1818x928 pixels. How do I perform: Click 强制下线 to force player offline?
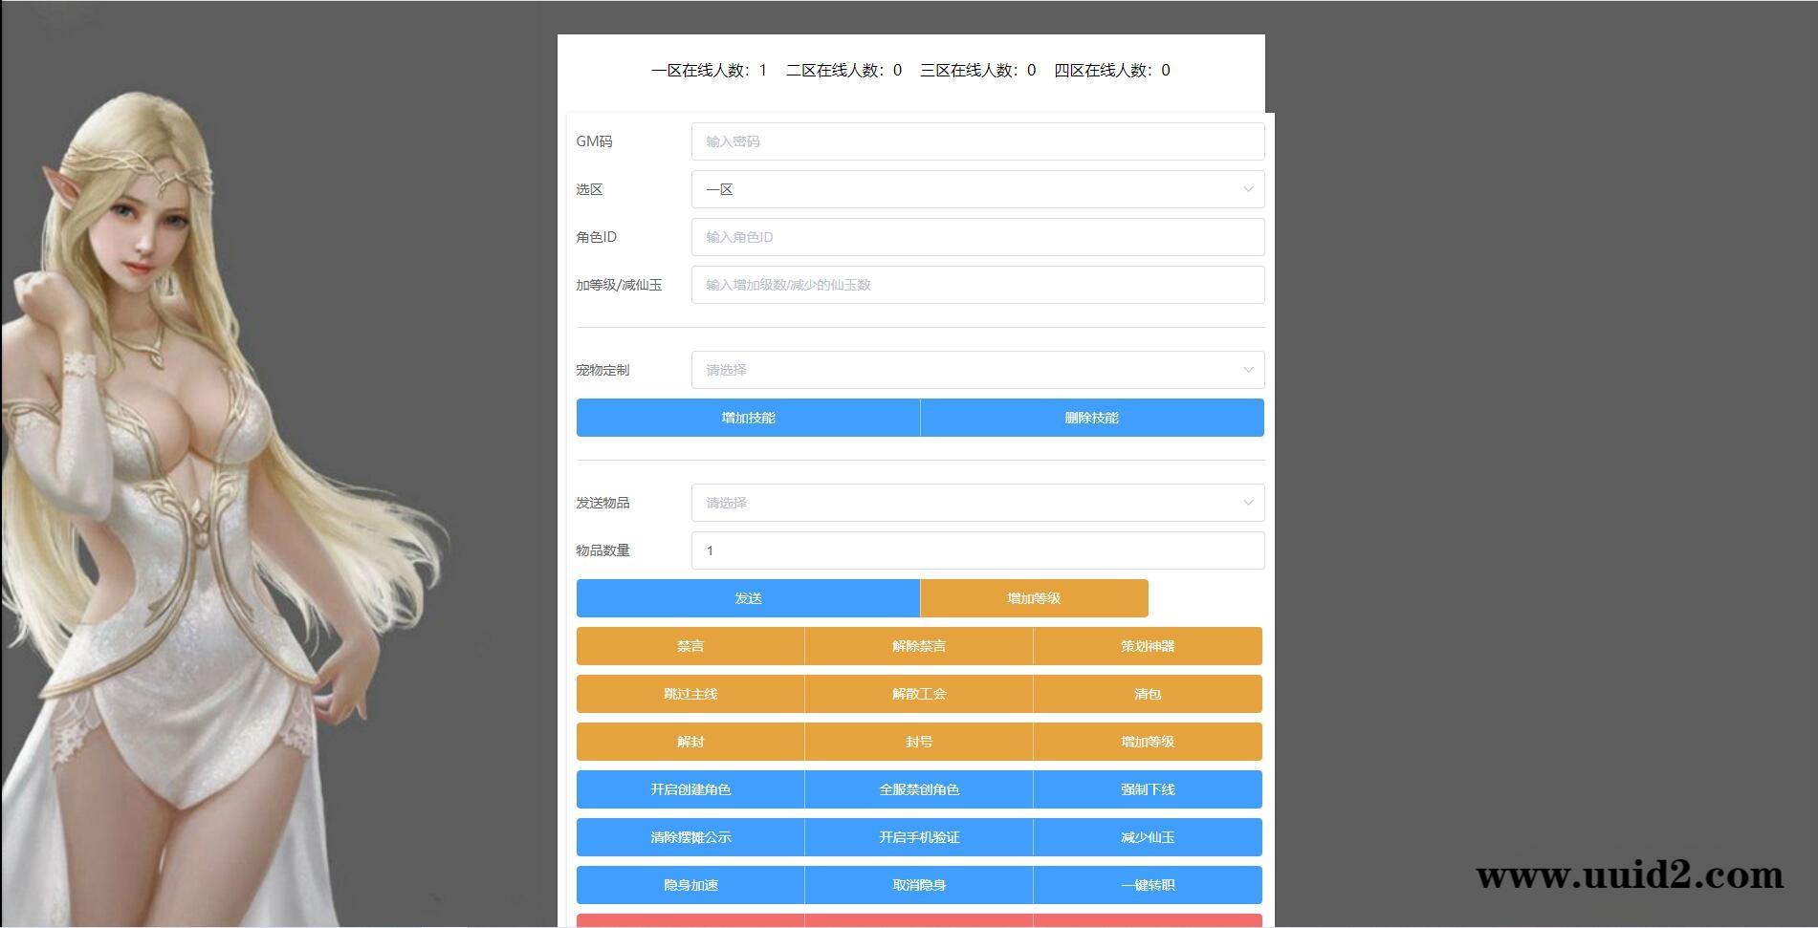tap(1147, 789)
